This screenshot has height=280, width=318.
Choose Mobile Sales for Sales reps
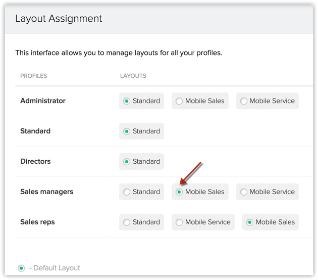[250, 222]
